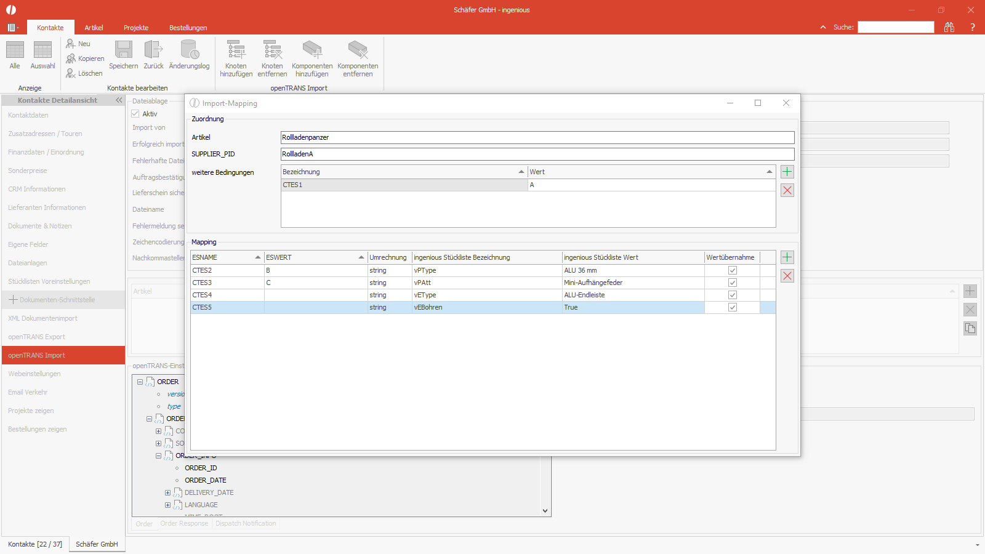Toggle the Aktiv checkbox
985x554 pixels.
[x=135, y=114]
